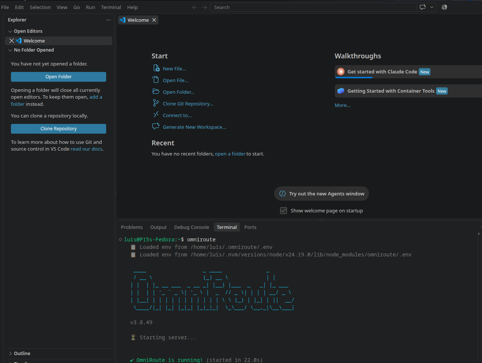Close the Welcome tab
The image size is (482, 363).
(154, 20)
